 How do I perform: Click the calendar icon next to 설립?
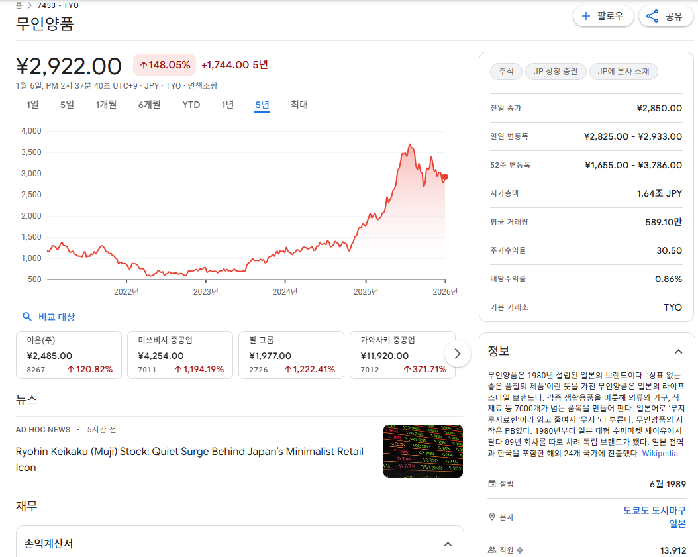(492, 483)
